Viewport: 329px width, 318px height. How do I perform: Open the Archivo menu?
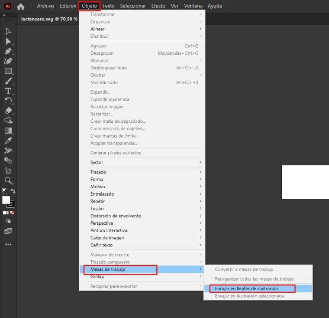click(x=45, y=6)
